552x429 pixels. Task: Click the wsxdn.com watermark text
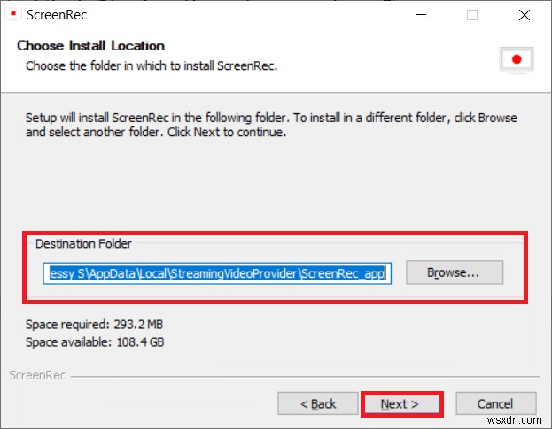(x=517, y=417)
